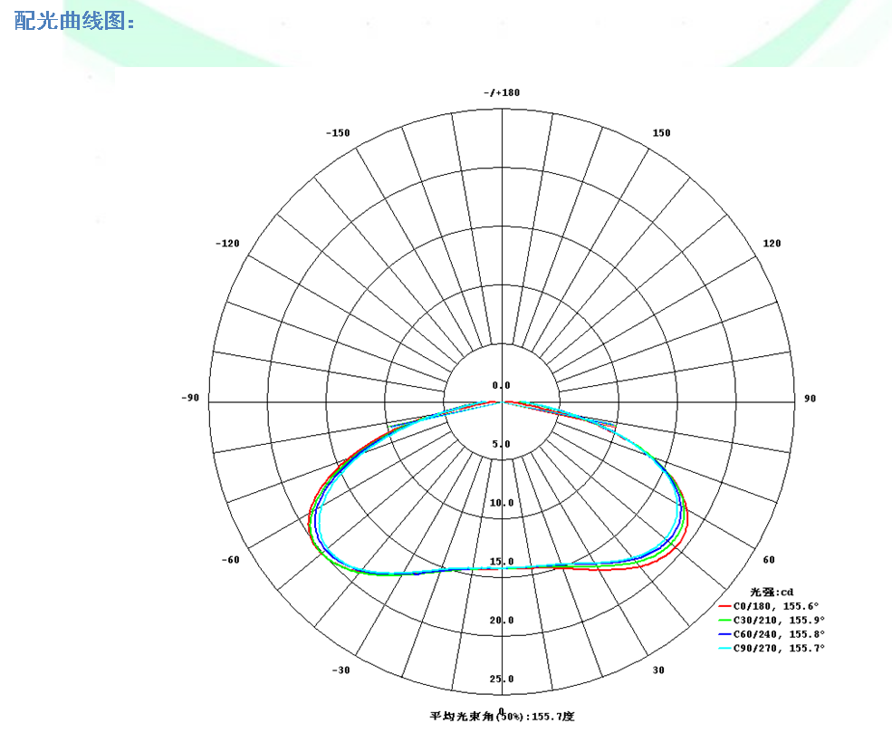892x733 pixels.
Task: Click the 配光曲线图 title text
Action: [x=74, y=20]
